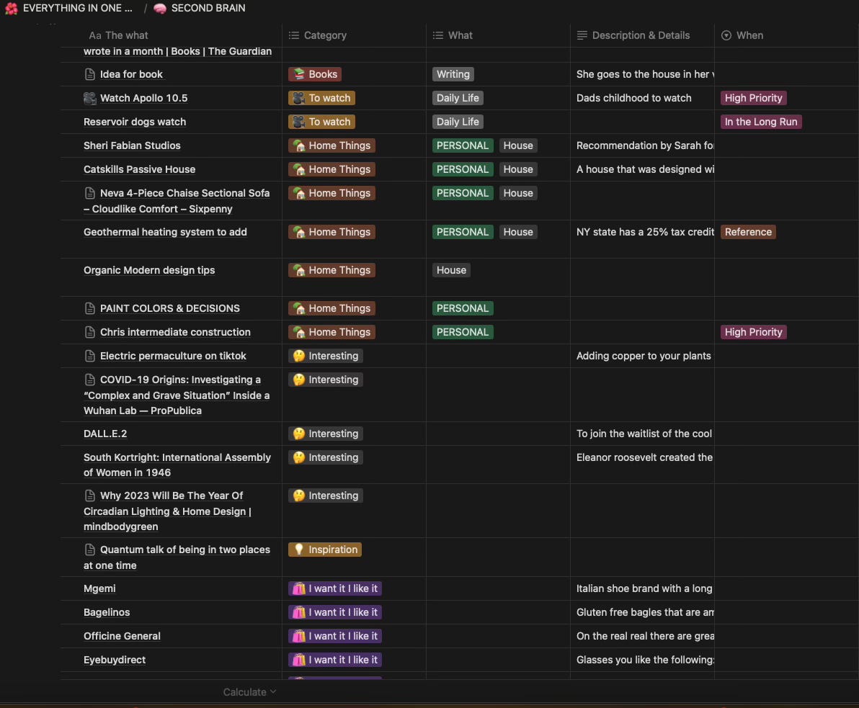The height and width of the screenshot is (708, 859).
Task: Open the DALL.E.2 entry
Action: [105, 434]
